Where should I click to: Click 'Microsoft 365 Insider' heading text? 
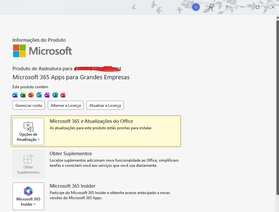72,186
